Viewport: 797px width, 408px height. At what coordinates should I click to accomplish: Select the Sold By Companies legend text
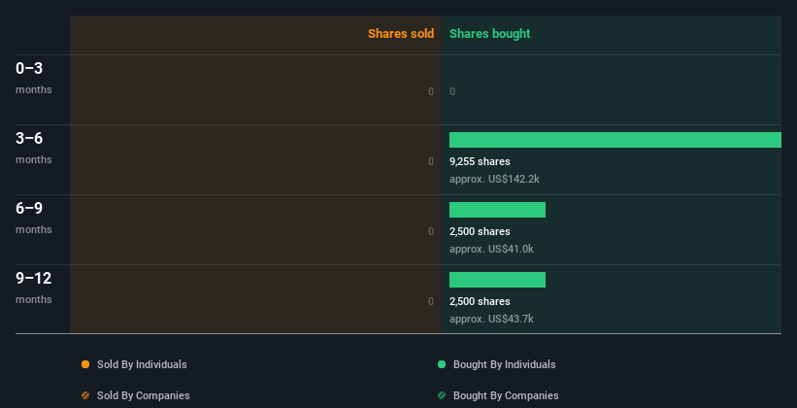(144, 395)
